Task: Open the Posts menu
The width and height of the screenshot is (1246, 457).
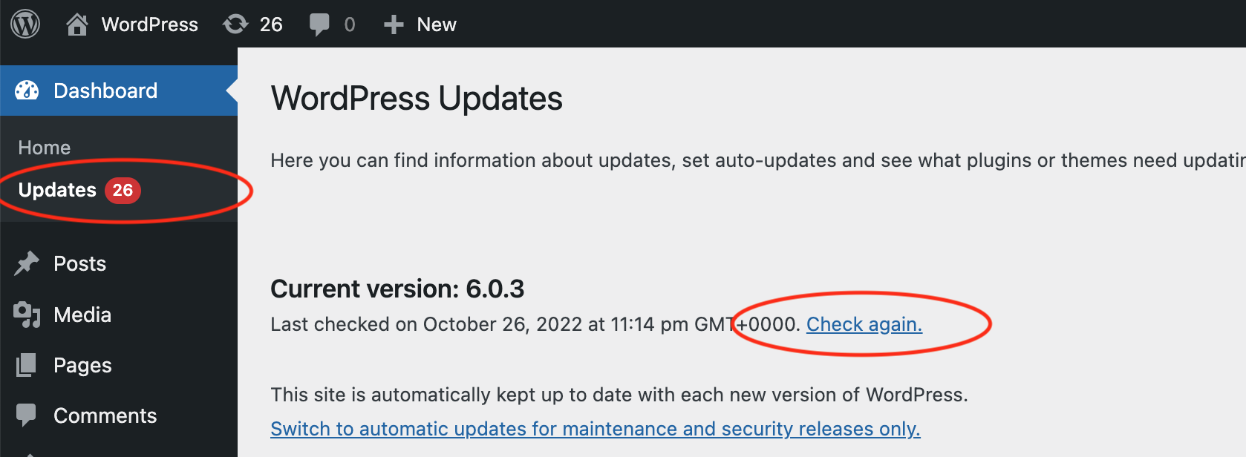Action: click(x=80, y=263)
